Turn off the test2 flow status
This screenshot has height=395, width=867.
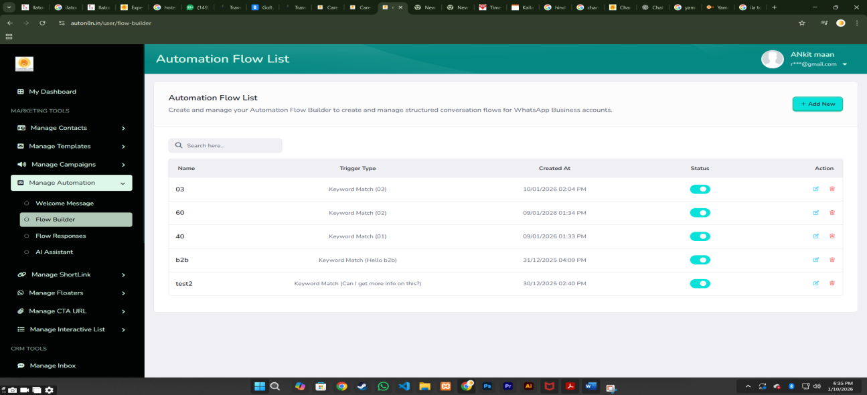[700, 283]
